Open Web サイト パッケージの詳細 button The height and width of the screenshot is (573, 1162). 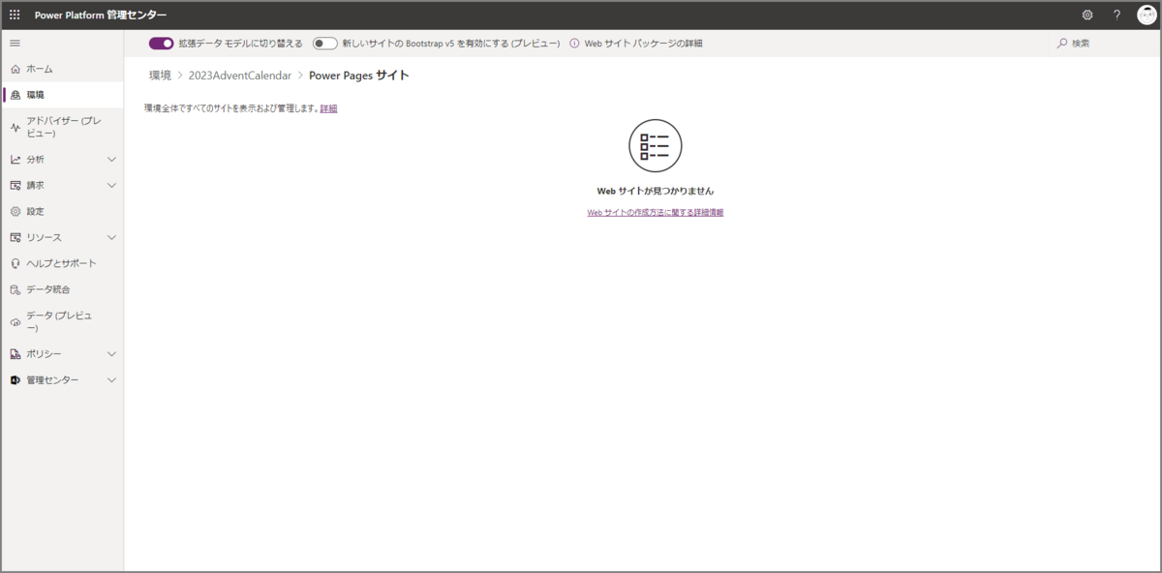click(636, 44)
